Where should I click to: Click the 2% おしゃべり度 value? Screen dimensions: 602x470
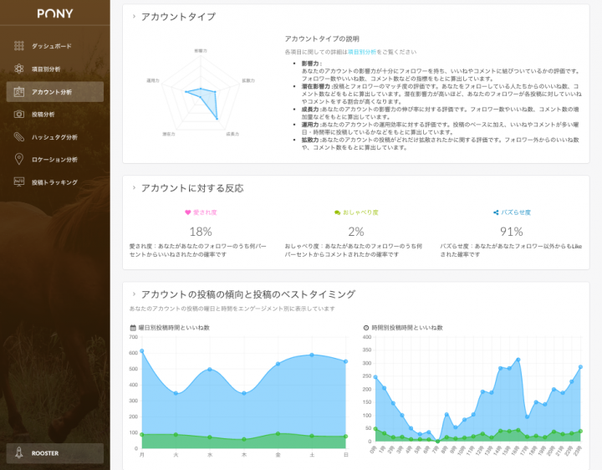(x=356, y=232)
